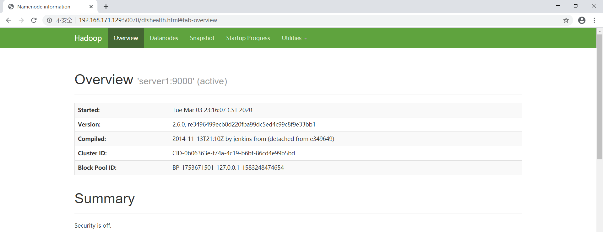The width and height of the screenshot is (603, 232).
Task: Go back using the browser back arrow
Action: click(8, 20)
